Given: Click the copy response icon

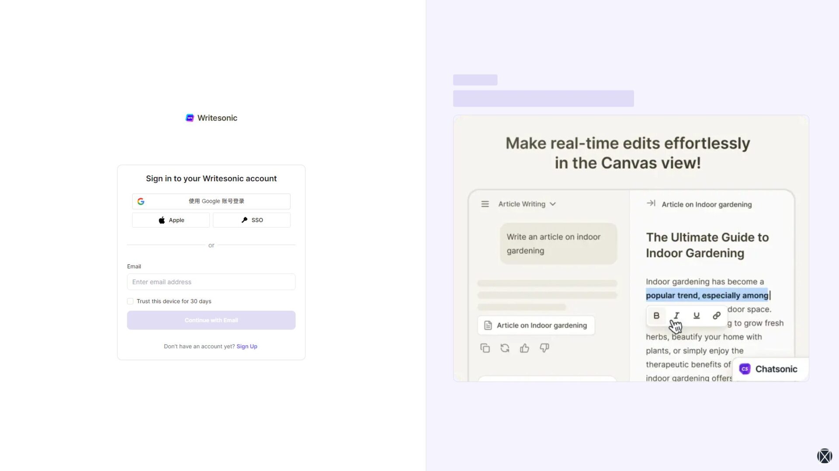Looking at the screenshot, I should click(x=485, y=348).
